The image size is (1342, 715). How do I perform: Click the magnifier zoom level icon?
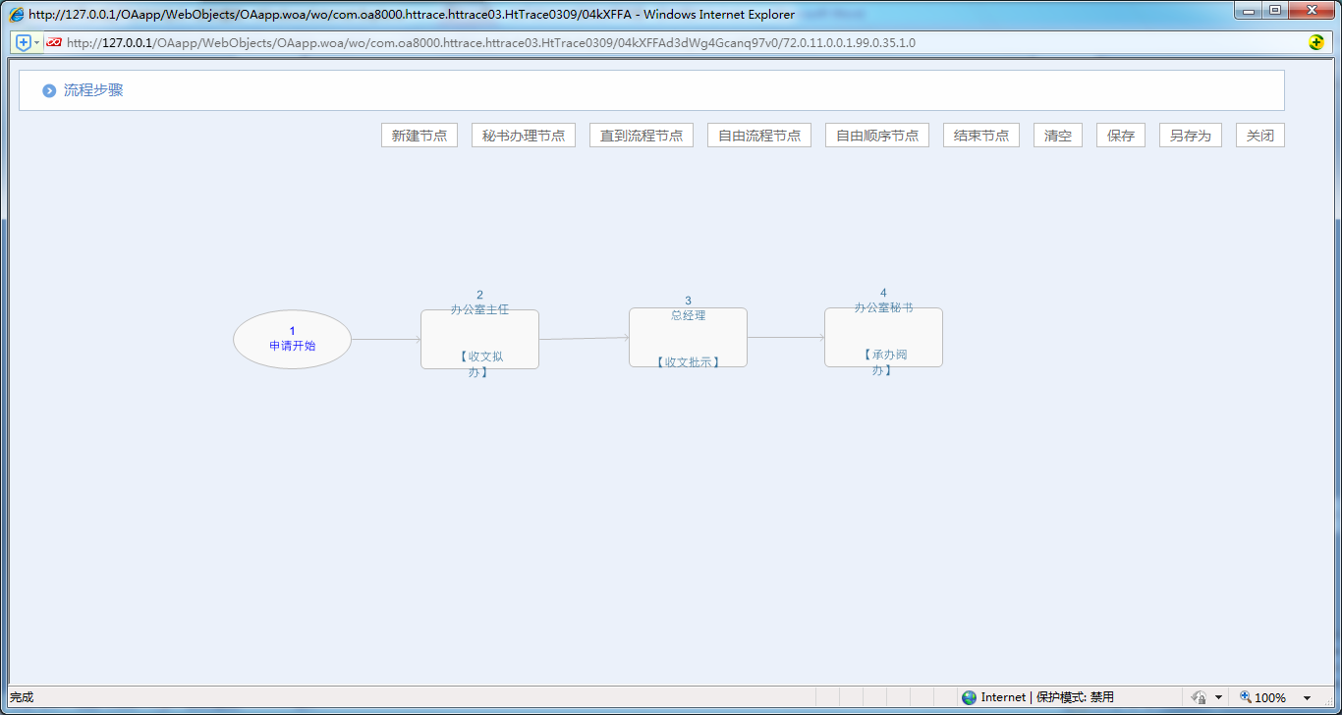coord(1246,697)
